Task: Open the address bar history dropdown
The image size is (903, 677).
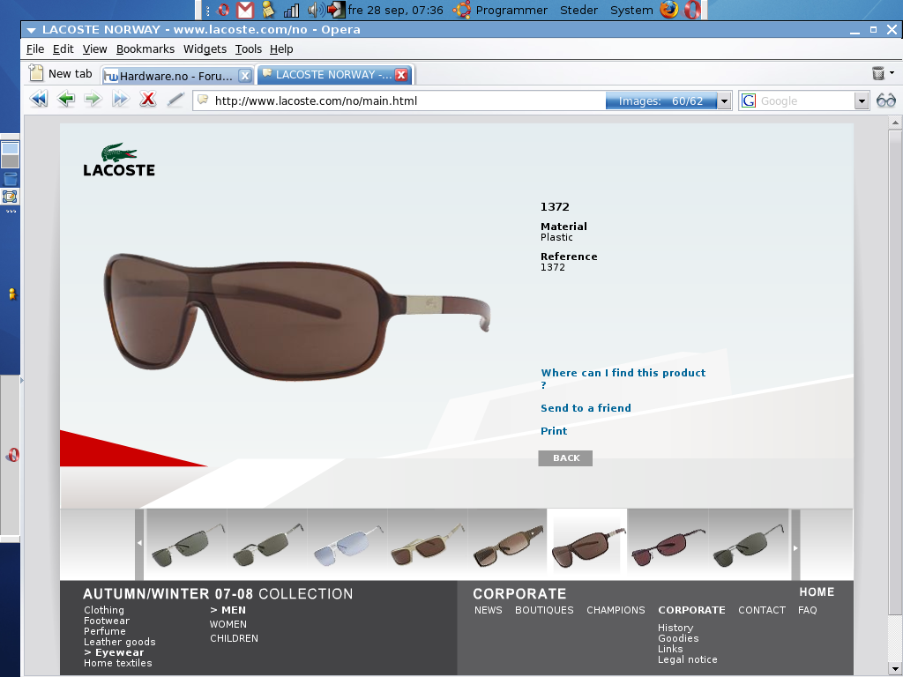Action: [725, 101]
